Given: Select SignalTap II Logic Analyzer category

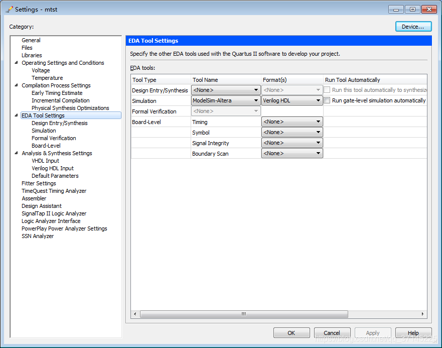Looking at the screenshot, I should pos(54,213).
